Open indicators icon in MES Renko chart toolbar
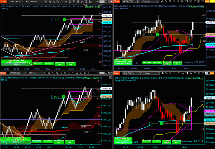 [x=82, y=1]
